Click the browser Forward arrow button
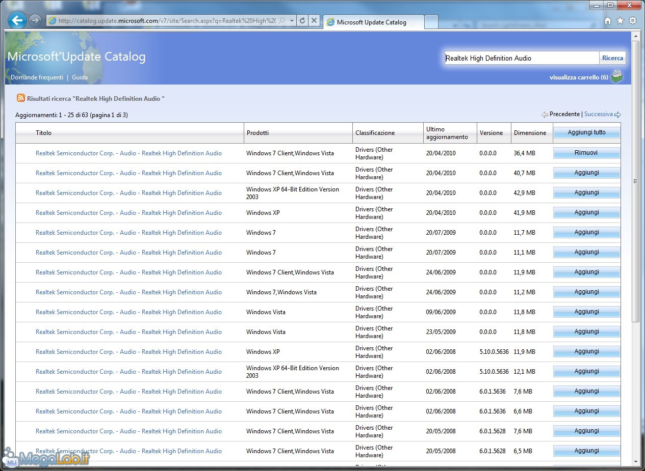 coord(35,20)
